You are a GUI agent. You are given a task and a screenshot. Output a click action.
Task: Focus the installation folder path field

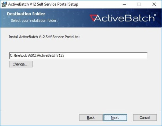point(78,55)
